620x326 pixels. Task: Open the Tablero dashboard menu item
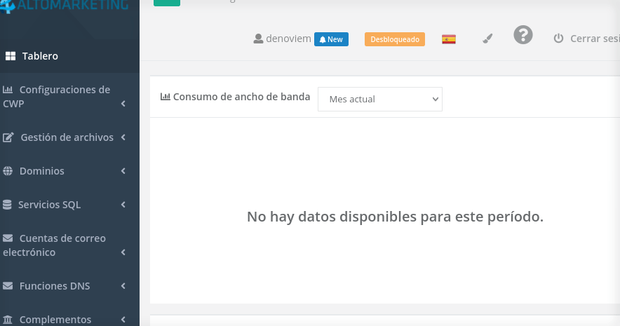[x=69, y=56]
